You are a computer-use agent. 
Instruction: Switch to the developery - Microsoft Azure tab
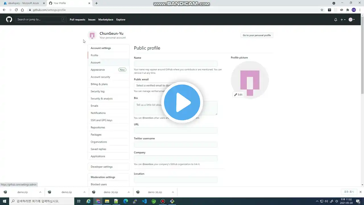pyautogui.click(x=23, y=3)
